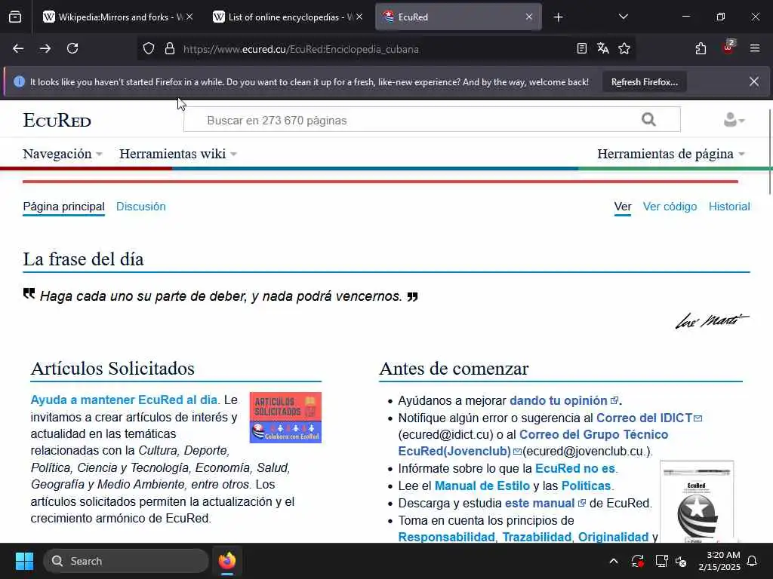The width and height of the screenshot is (773, 579).
Task: Open the Extensions puzzle icon
Action: [x=701, y=48]
